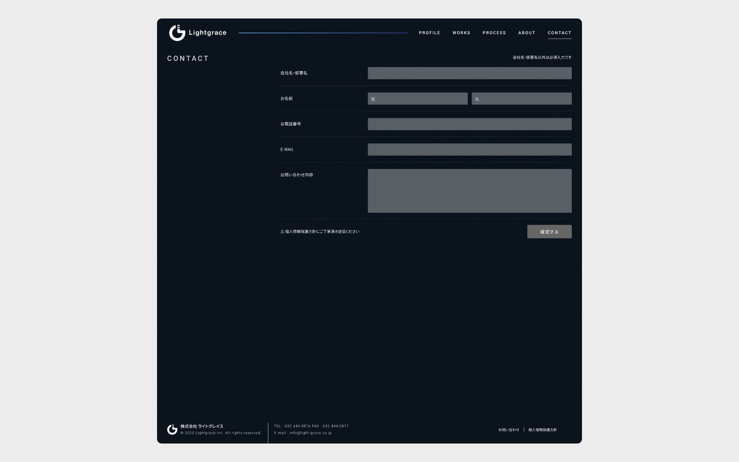Go to the WORKS page
The height and width of the screenshot is (462, 739).
point(461,33)
